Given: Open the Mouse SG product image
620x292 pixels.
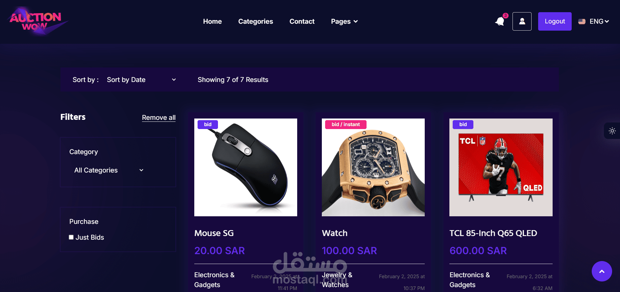Looking at the screenshot, I should click(246, 167).
